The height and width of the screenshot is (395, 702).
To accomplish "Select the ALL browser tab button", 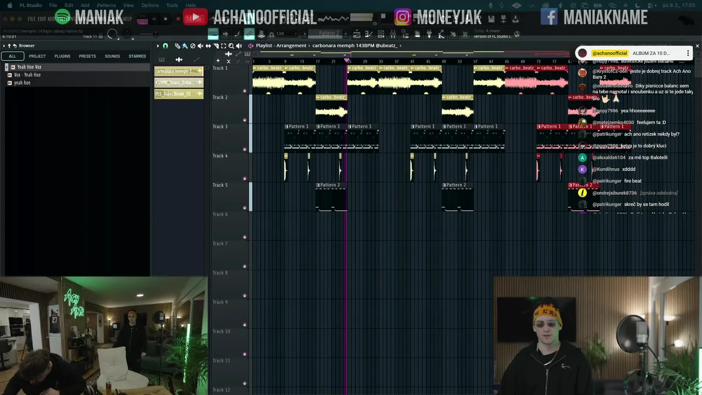I will tap(12, 56).
